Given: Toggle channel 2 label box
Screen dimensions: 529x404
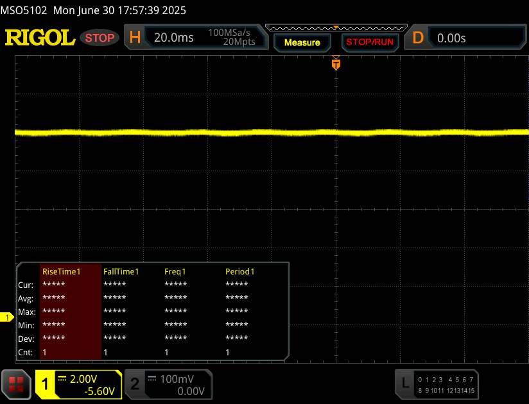Looking at the screenshot, I should point(135,384).
